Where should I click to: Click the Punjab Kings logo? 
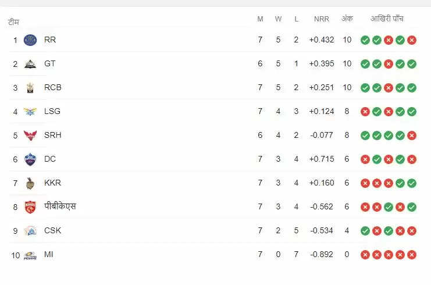[30, 207]
